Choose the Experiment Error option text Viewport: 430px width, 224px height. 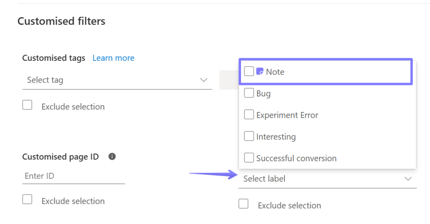[287, 115]
